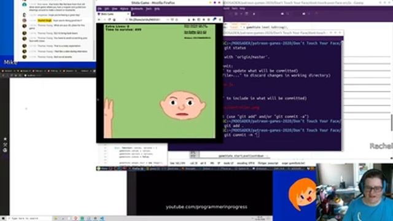Open the Firefox downloads toolbar icon
Viewport: 393px width, 221px height.
(x=189, y=20)
